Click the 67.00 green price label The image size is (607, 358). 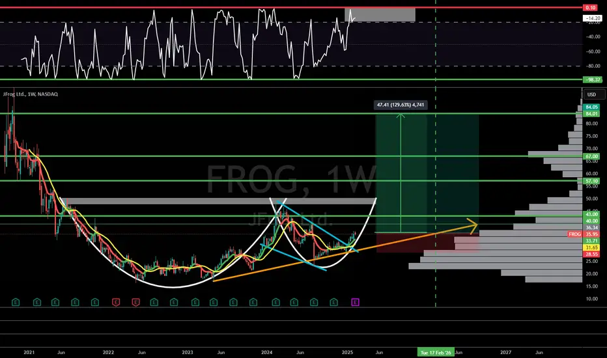591,156
